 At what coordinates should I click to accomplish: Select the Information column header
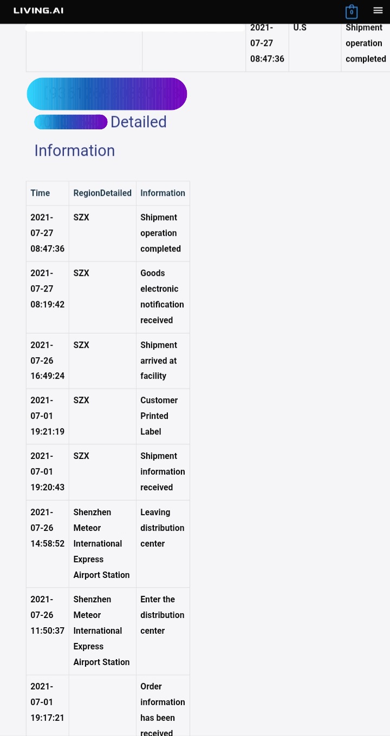click(162, 193)
